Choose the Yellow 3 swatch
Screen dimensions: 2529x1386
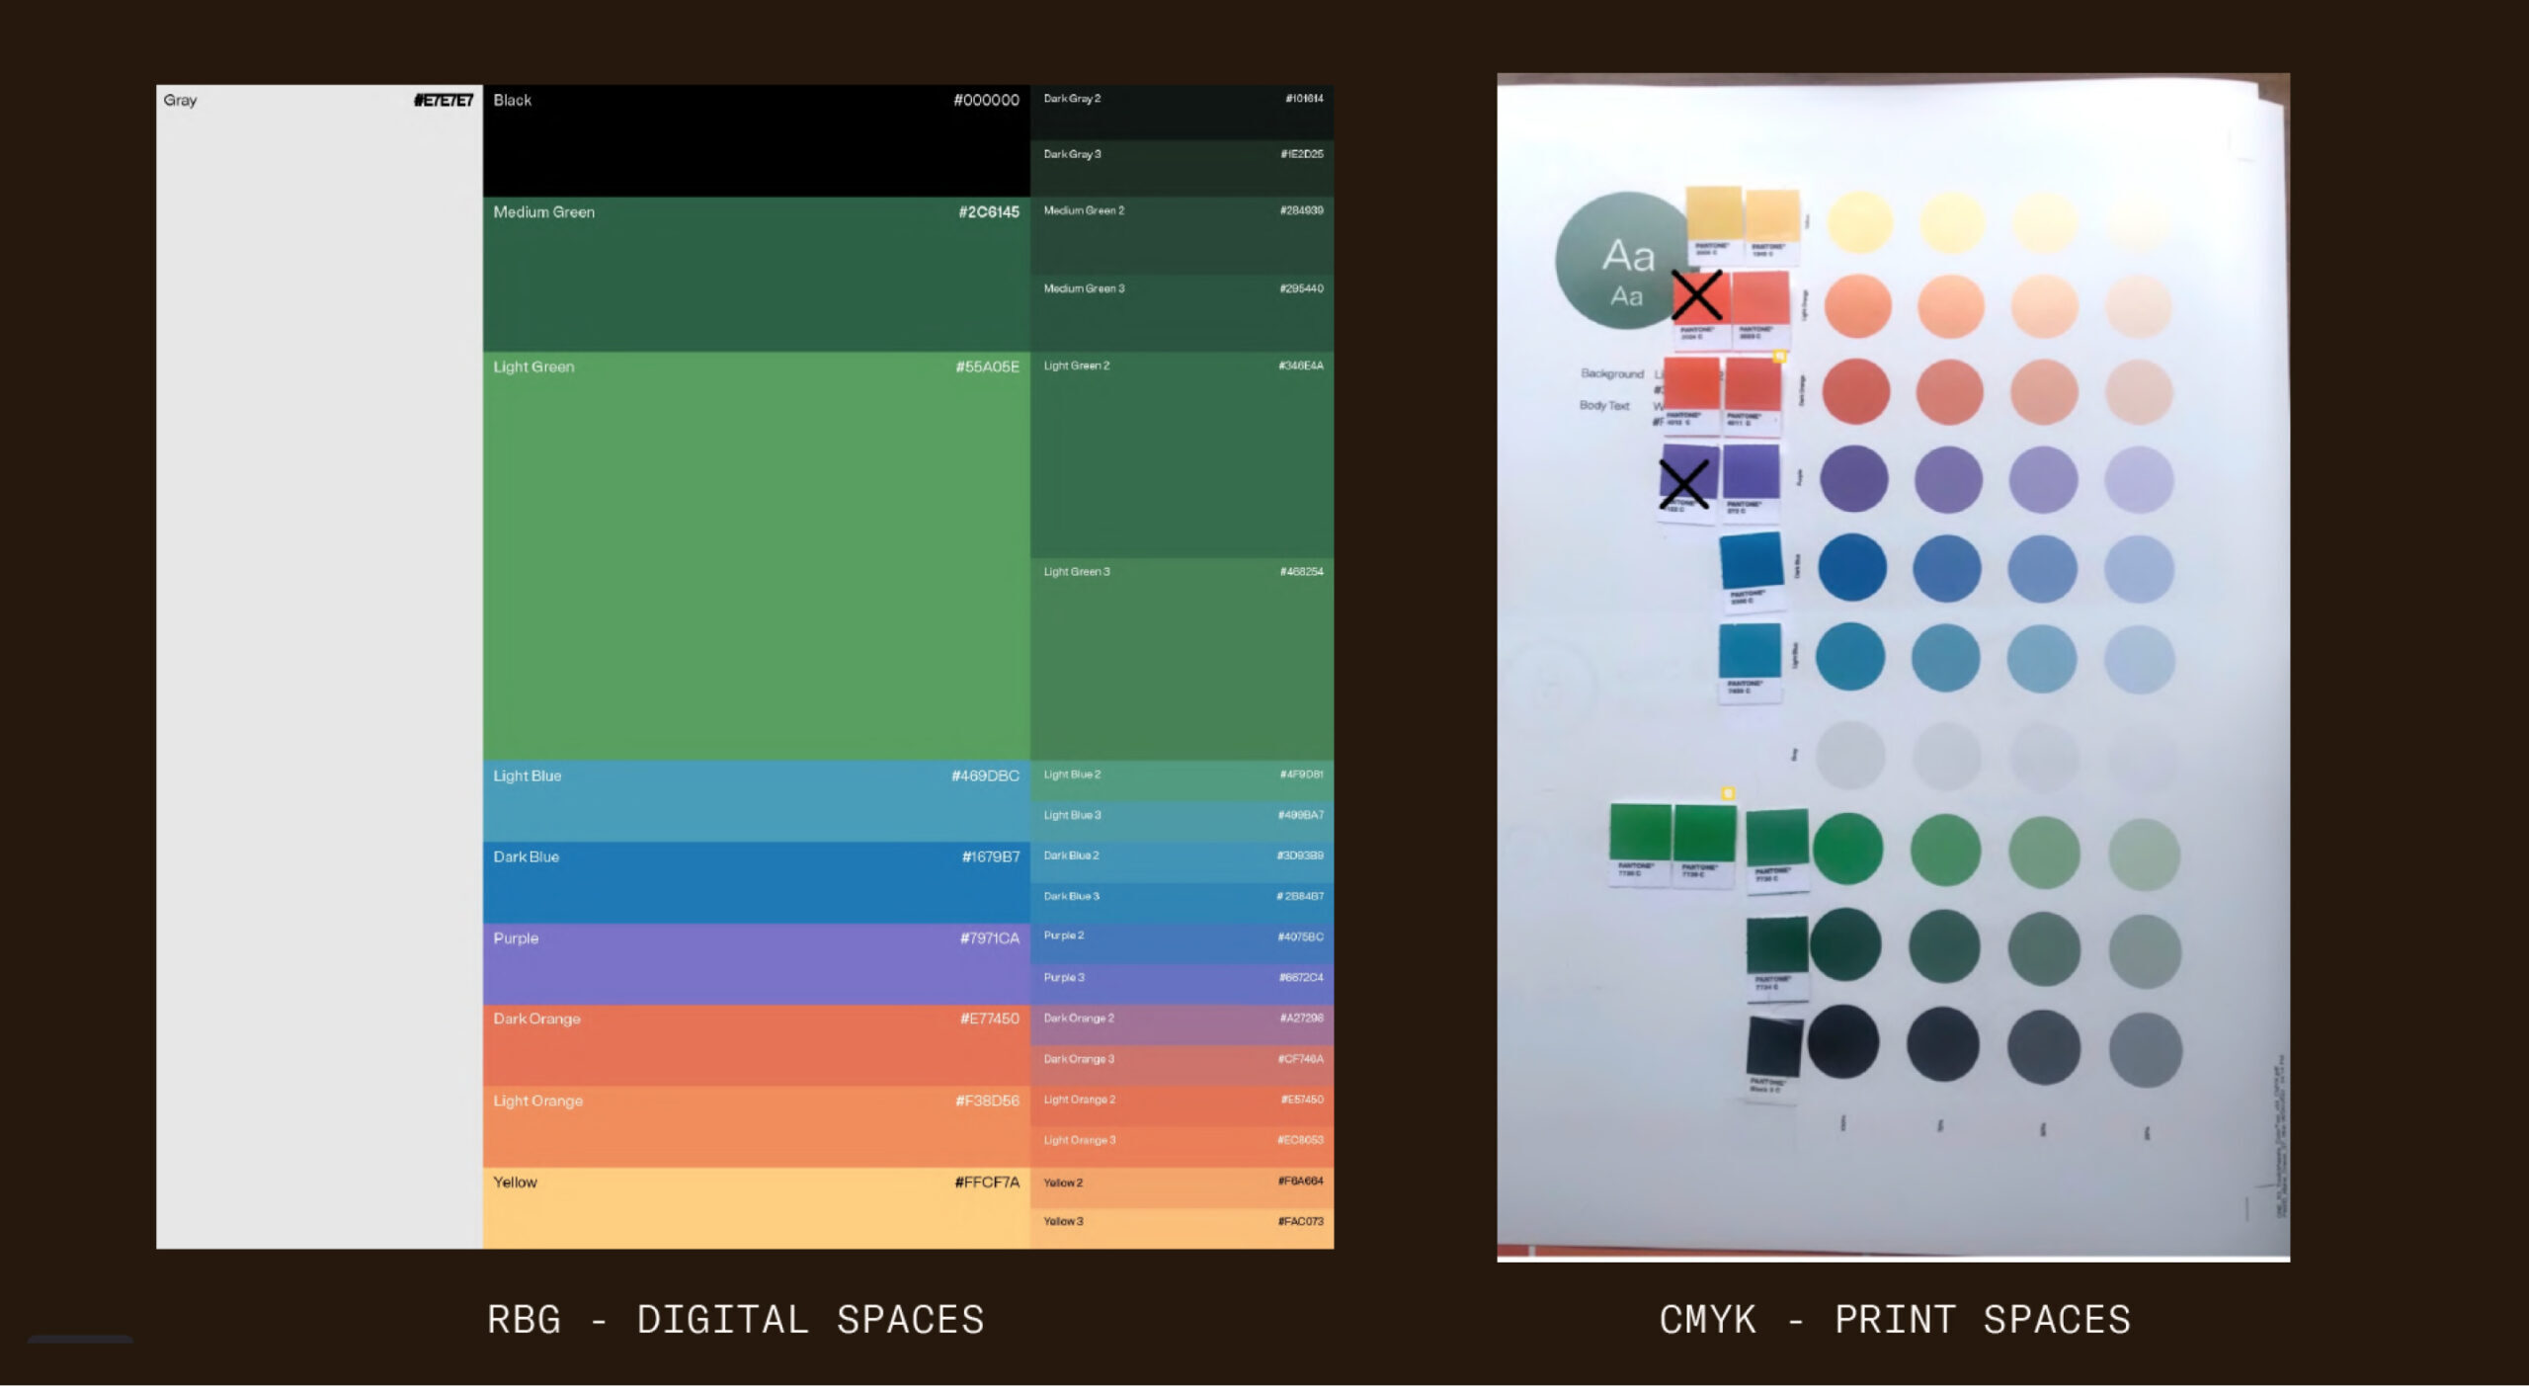click(x=1182, y=1228)
